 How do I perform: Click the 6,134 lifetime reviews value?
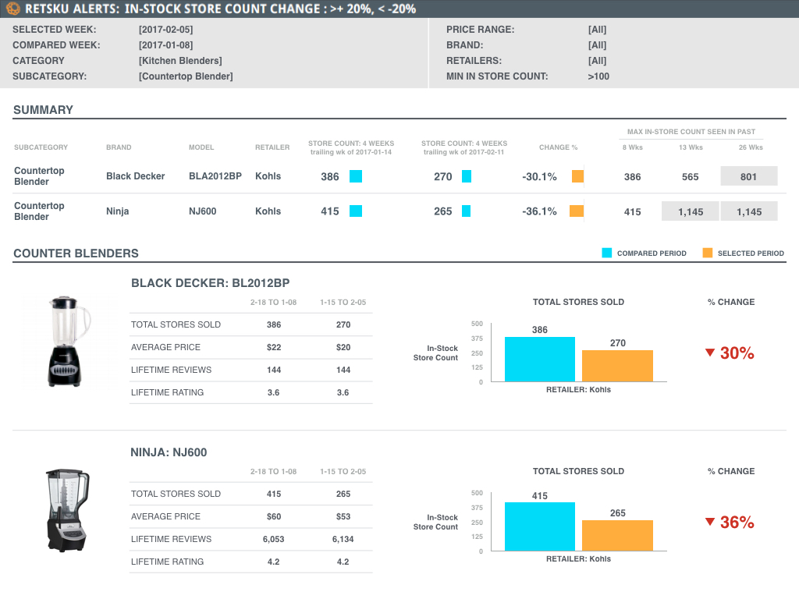point(343,539)
